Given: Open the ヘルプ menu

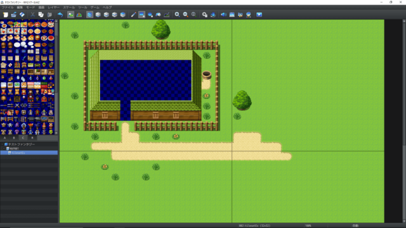Looking at the screenshot, I should pos(107,8).
